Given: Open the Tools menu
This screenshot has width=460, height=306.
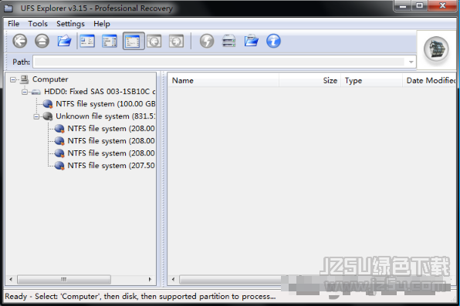Looking at the screenshot, I should tap(38, 23).
